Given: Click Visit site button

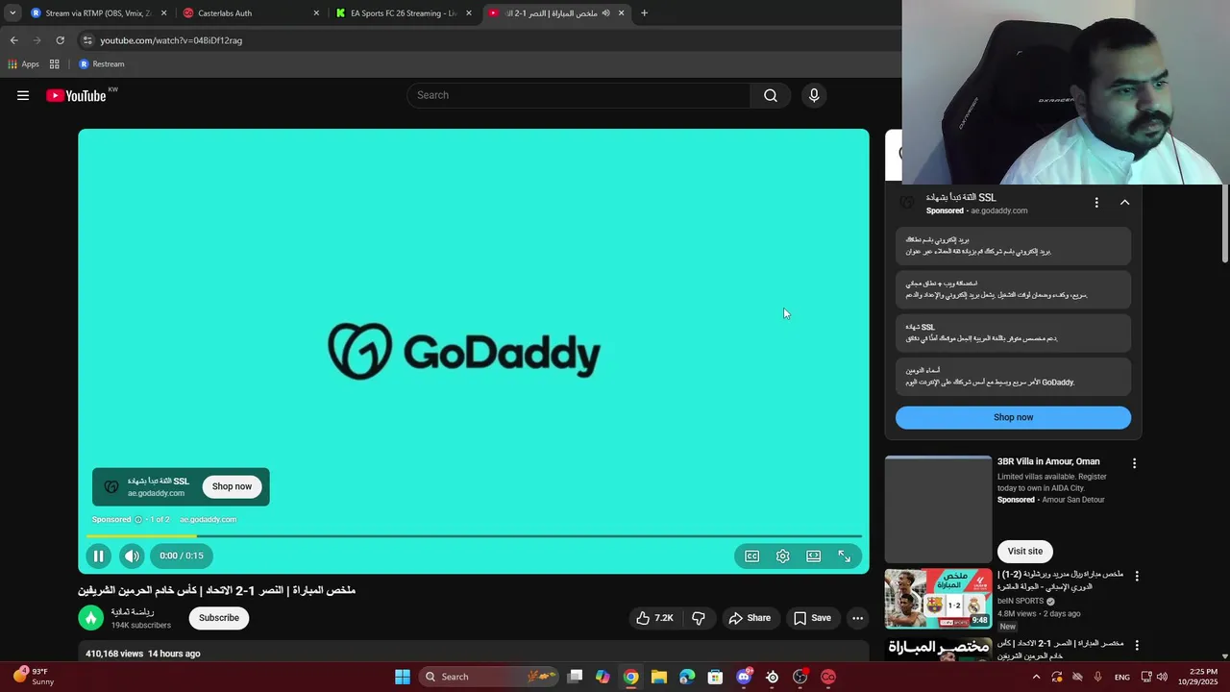Looking at the screenshot, I should click(1025, 551).
